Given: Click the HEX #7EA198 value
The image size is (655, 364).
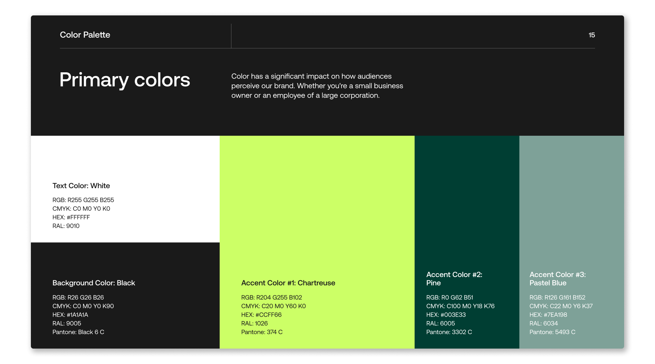Looking at the screenshot, I should click(x=548, y=315).
